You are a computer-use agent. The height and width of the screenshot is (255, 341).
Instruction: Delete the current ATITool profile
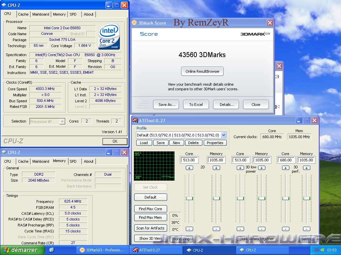[x=193, y=143]
